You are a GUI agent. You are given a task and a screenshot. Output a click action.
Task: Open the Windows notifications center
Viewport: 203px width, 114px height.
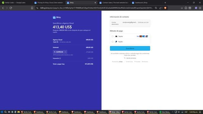200,112
